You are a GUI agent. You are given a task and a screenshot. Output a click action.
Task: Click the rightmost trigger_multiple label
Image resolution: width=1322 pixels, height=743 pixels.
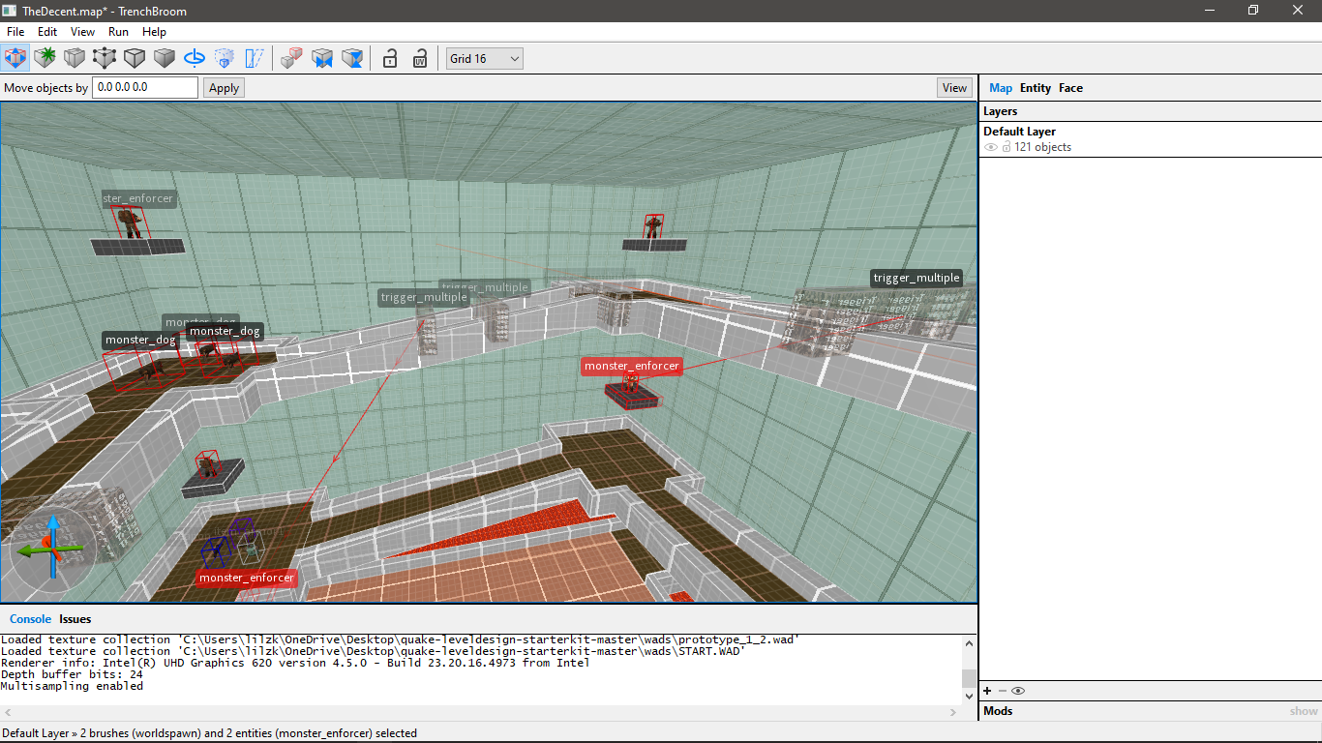pyautogui.click(x=916, y=278)
